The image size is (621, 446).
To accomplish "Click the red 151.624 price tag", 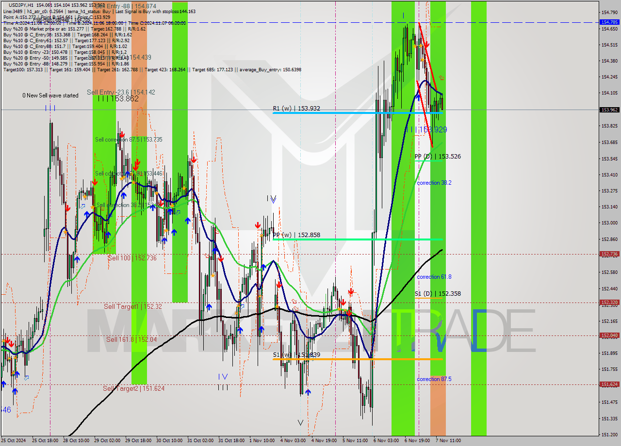I will [x=609, y=384].
